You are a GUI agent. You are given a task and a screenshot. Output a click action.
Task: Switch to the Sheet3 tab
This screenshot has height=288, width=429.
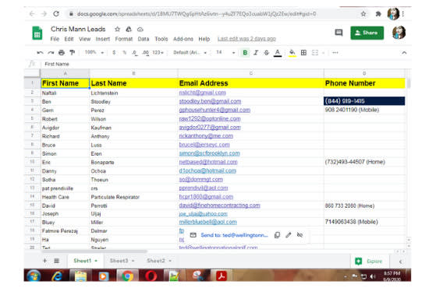119,261
